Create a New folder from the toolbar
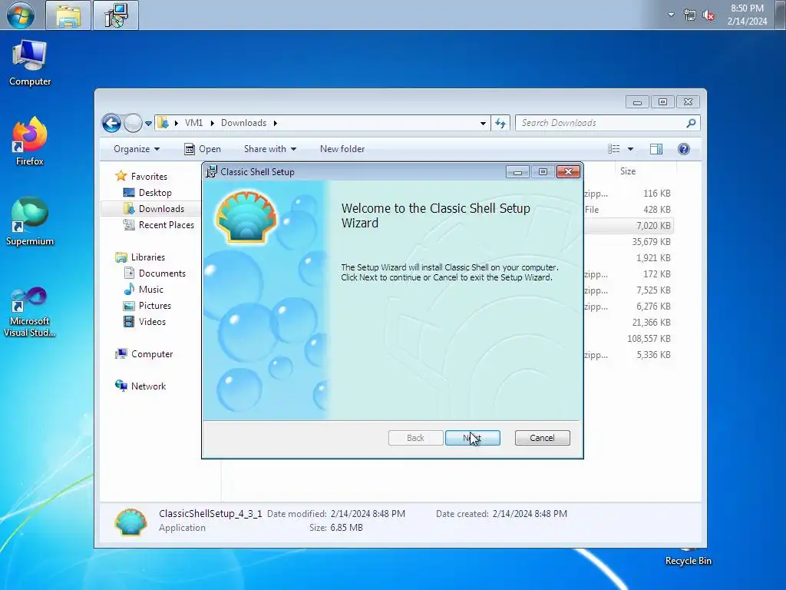Image resolution: width=786 pixels, height=590 pixels. pyautogui.click(x=342, y=149)
